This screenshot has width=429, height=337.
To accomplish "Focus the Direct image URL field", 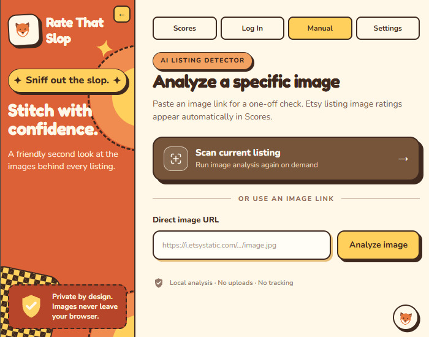I will pos(242,245).
